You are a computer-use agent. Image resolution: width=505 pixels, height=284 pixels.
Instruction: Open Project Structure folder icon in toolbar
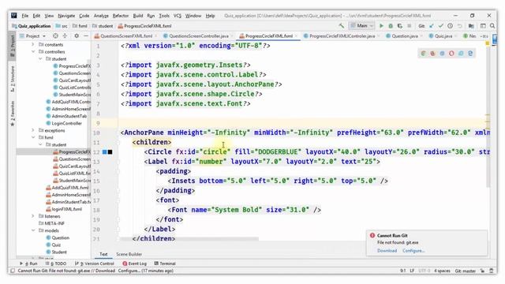pos(471,26)
